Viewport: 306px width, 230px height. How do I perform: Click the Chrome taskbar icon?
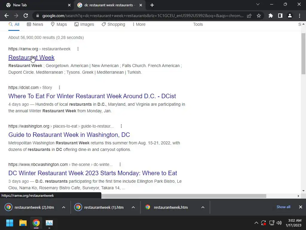pos(36,223)
